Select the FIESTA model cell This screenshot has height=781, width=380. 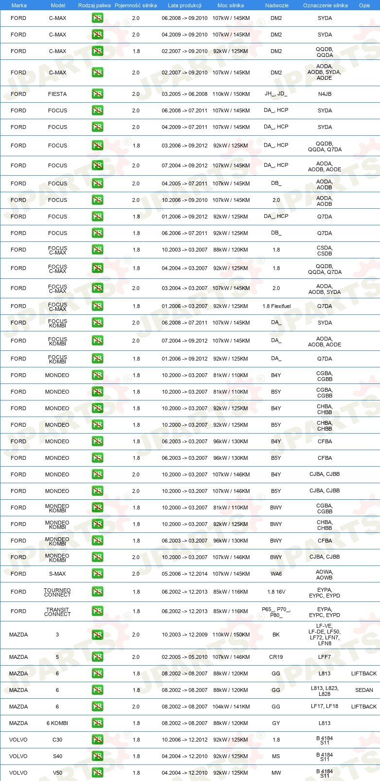click(x=57, y=94)
